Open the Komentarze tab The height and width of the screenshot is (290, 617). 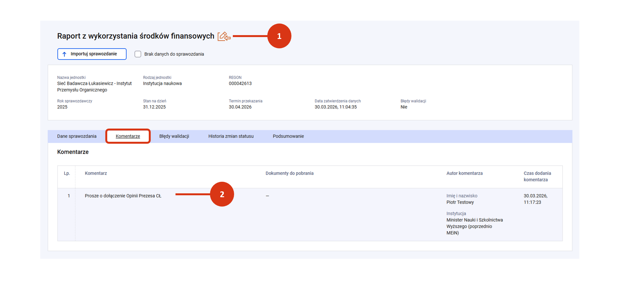coord(128,136)
